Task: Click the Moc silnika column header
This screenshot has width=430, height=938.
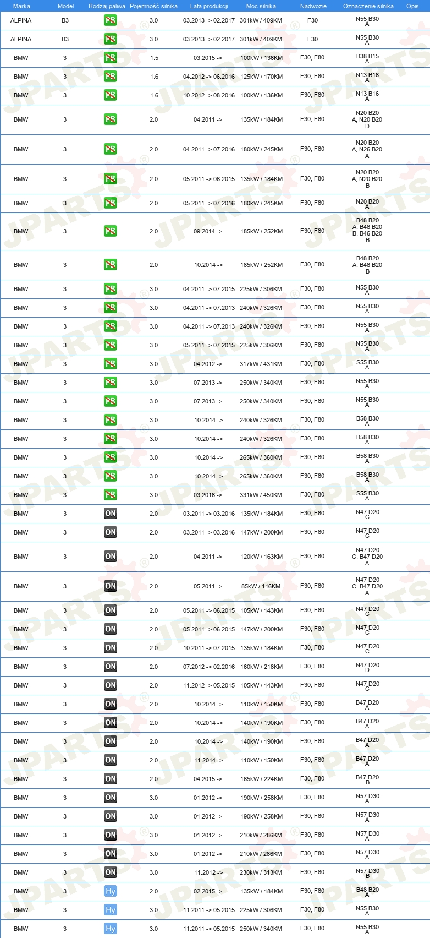Action: (x=261, y=6)
